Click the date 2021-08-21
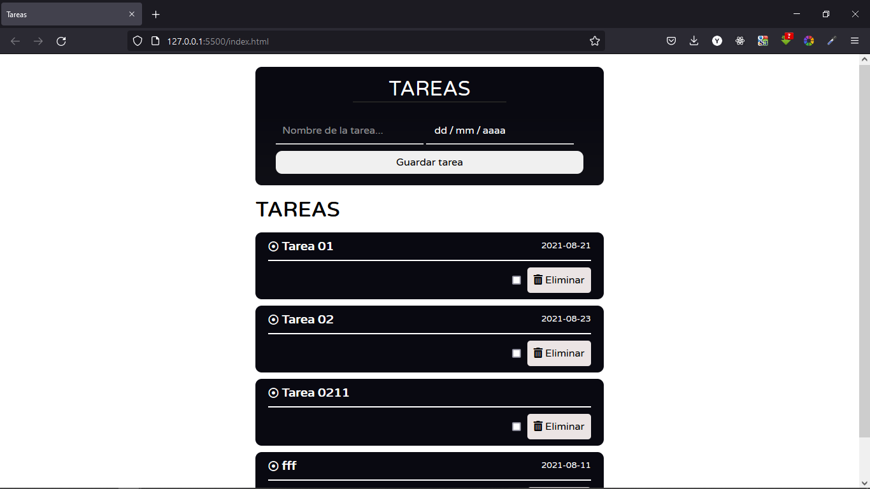 [566, 246]
